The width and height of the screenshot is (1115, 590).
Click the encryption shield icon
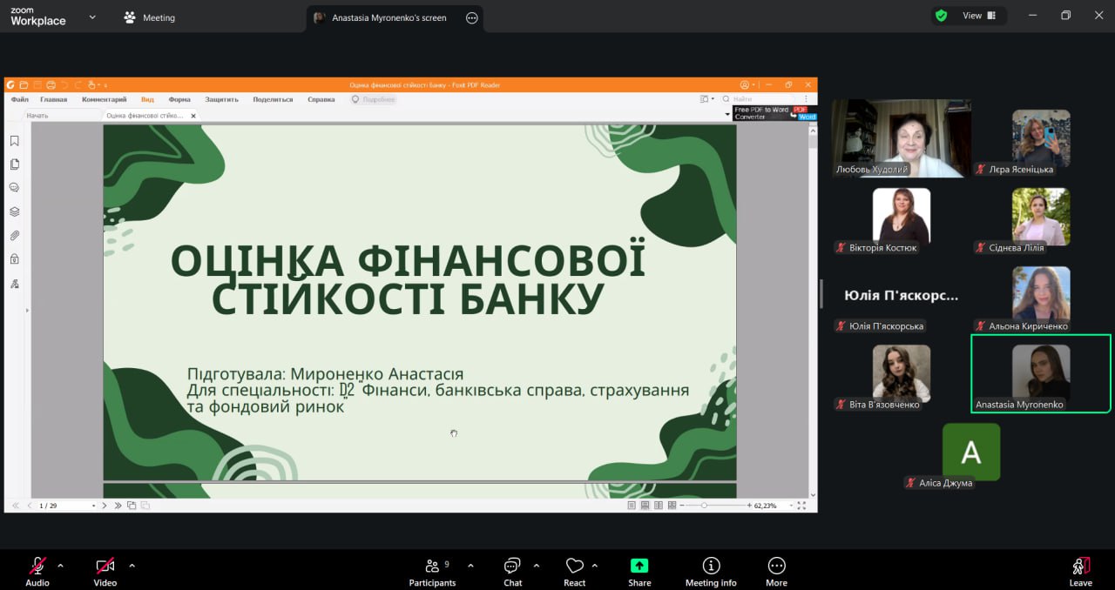(941, 16)
